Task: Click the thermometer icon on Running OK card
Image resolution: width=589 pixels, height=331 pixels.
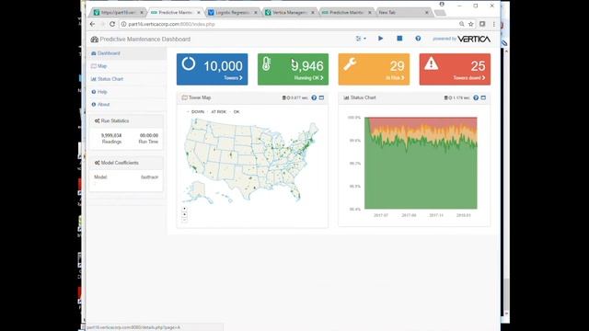Action: click(x=266, y=63)
